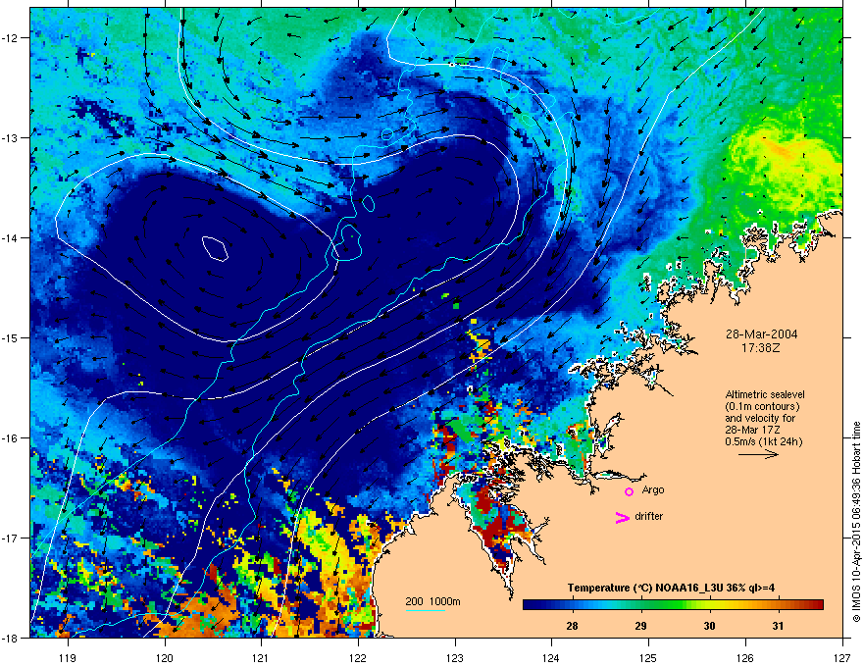Click the latitude tick label -18
This screenshot has height=667, width=863.
(11, 638)
